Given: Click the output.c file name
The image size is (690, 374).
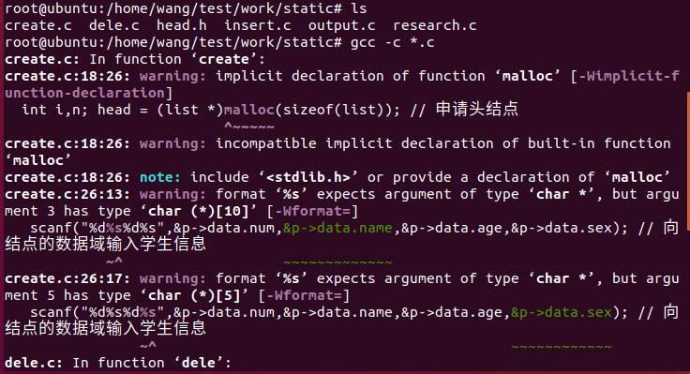Looking at the screenshot, I should (342, 25).
